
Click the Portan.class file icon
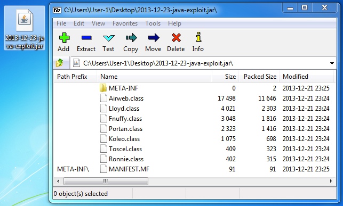click(103, 128)
